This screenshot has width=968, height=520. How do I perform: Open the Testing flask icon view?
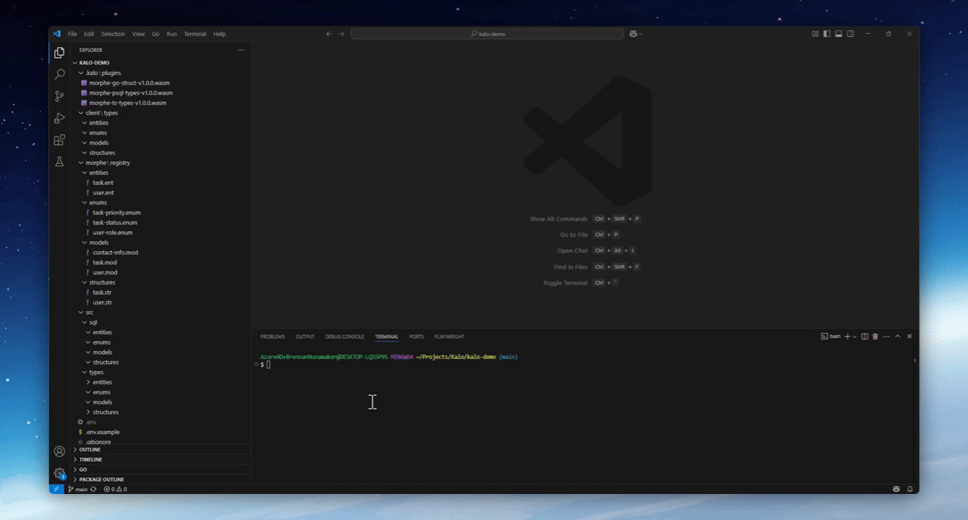coord(59,162)
